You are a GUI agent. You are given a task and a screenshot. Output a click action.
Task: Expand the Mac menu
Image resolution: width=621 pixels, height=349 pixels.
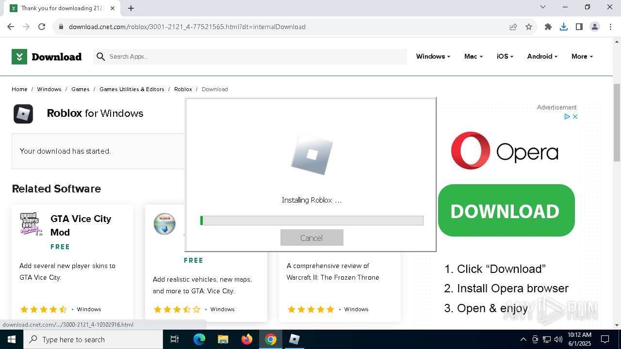[x=473, y=56]
